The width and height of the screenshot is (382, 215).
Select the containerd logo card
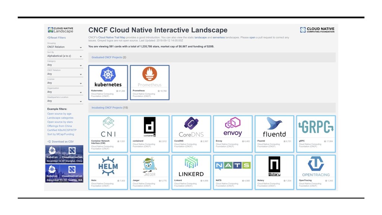pos(150,127)
